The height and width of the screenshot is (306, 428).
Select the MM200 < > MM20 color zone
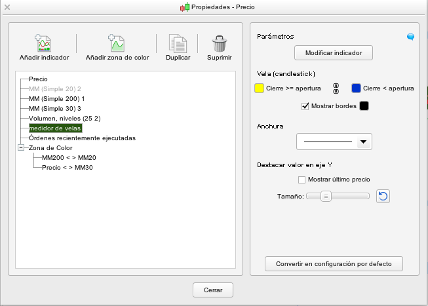[69, 158]
